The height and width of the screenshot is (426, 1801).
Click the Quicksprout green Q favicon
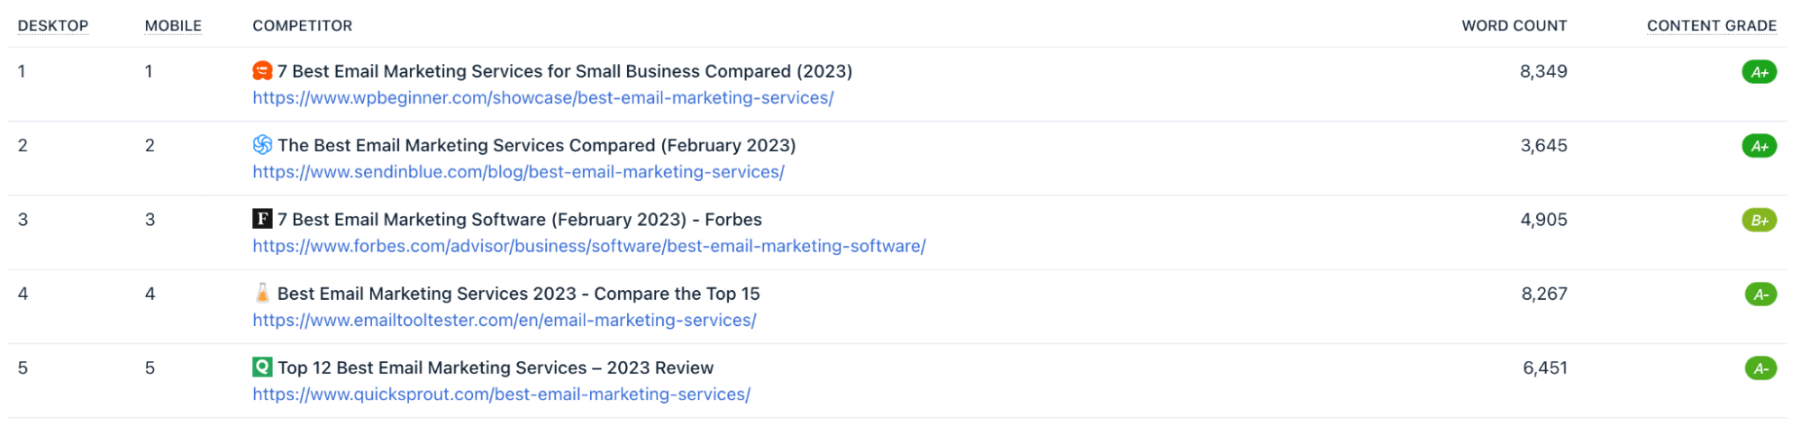coord(262,367)
